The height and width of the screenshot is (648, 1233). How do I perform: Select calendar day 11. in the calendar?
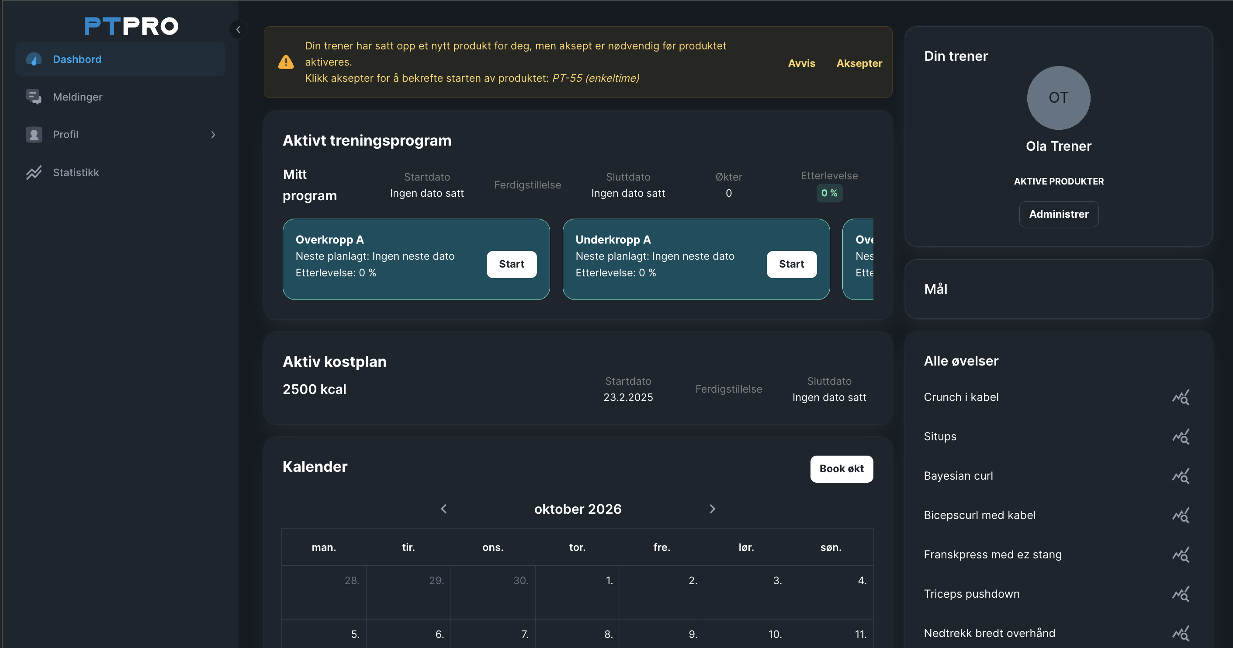(x=831, y=634)
